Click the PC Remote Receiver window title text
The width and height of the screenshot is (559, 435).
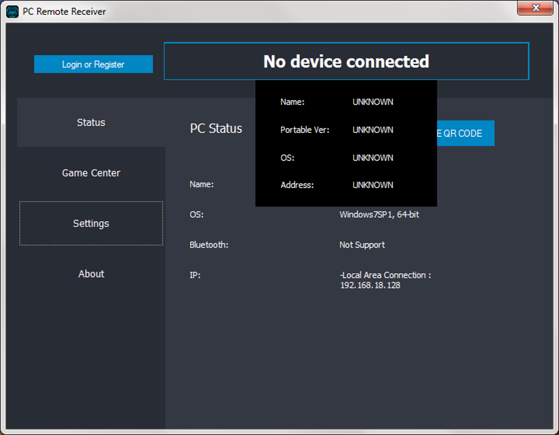[x=64, y=12]
